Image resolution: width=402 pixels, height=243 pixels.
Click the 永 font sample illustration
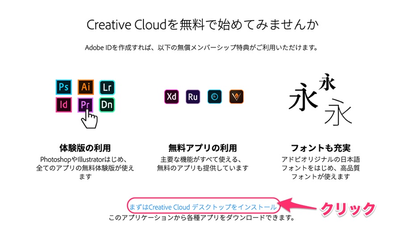click(x=320, y=100)
